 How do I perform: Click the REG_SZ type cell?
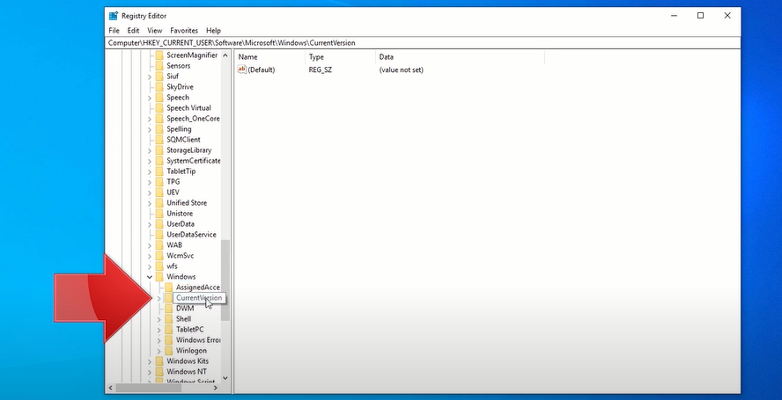pos(321,69)
